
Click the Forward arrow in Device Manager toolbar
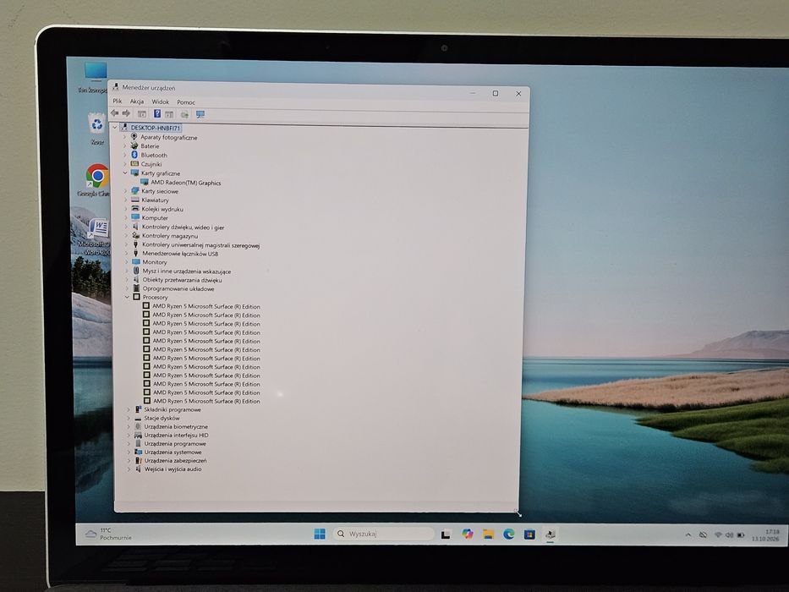pos(126,113)
